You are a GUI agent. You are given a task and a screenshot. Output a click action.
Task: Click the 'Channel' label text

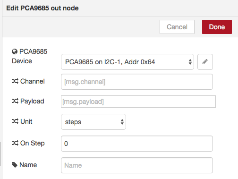(x=33, y=81)
